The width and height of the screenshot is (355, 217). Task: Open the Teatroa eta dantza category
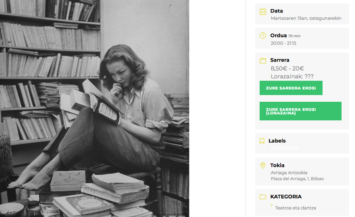[295, 208]
